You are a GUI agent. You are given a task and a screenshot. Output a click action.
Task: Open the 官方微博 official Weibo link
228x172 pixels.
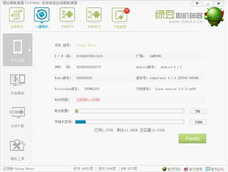tap(193, 169)
